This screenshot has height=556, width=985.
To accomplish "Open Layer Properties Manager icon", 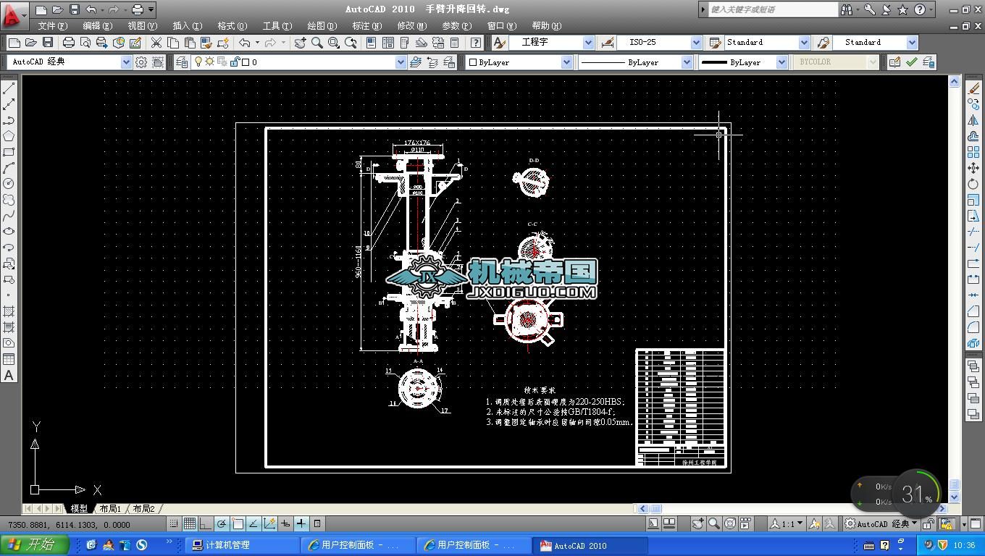I will [x=183, y=62].
